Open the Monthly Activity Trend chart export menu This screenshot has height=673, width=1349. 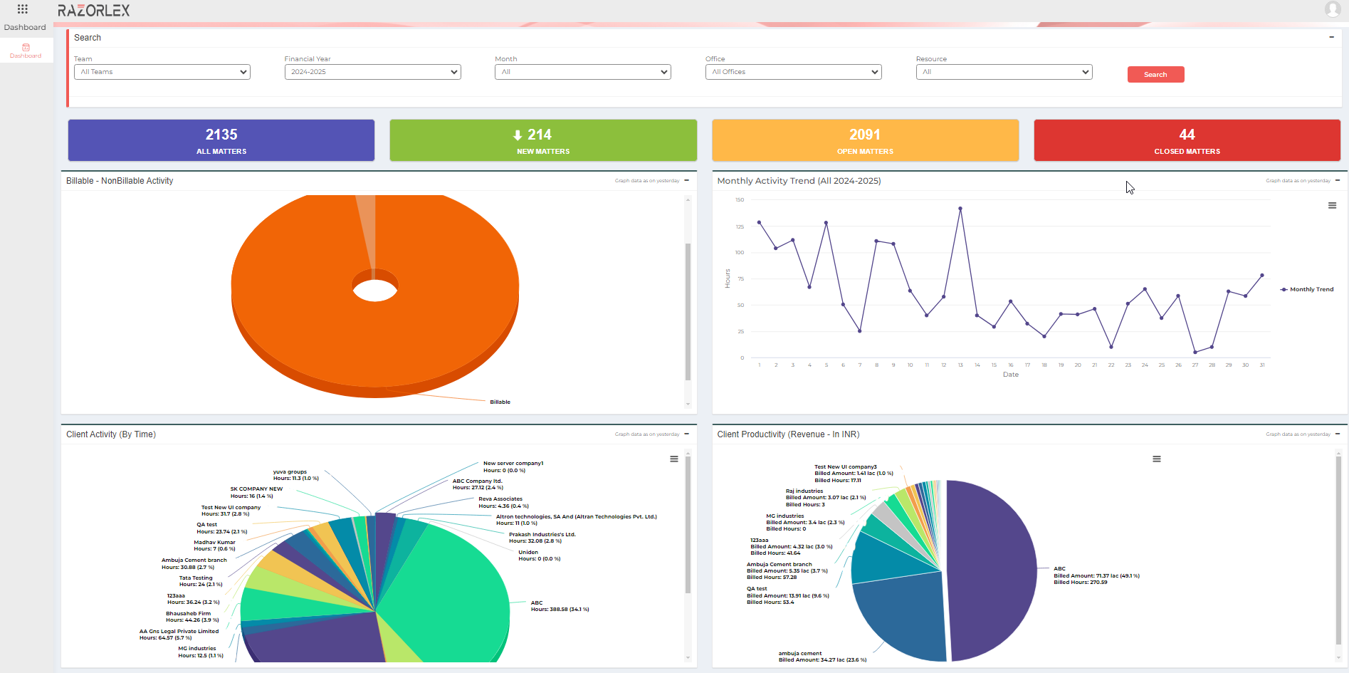pyautogui.click(x=1332, y=205)
